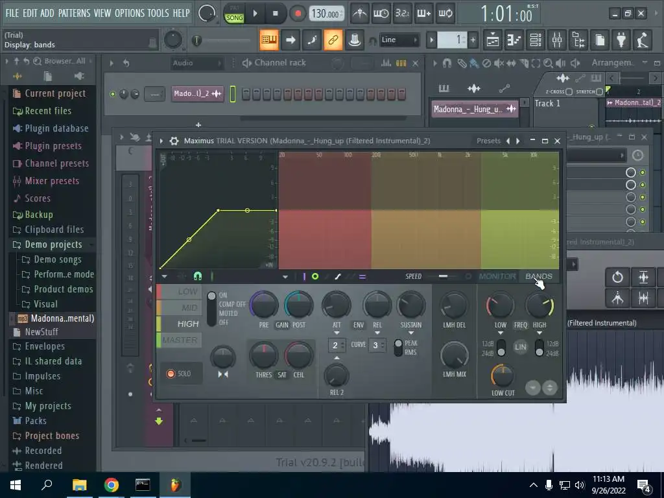This screenshot has width=664, height=498.
Task: Switch the ON/COMP OFF/MUTED slider
Action: coord(211,309)
